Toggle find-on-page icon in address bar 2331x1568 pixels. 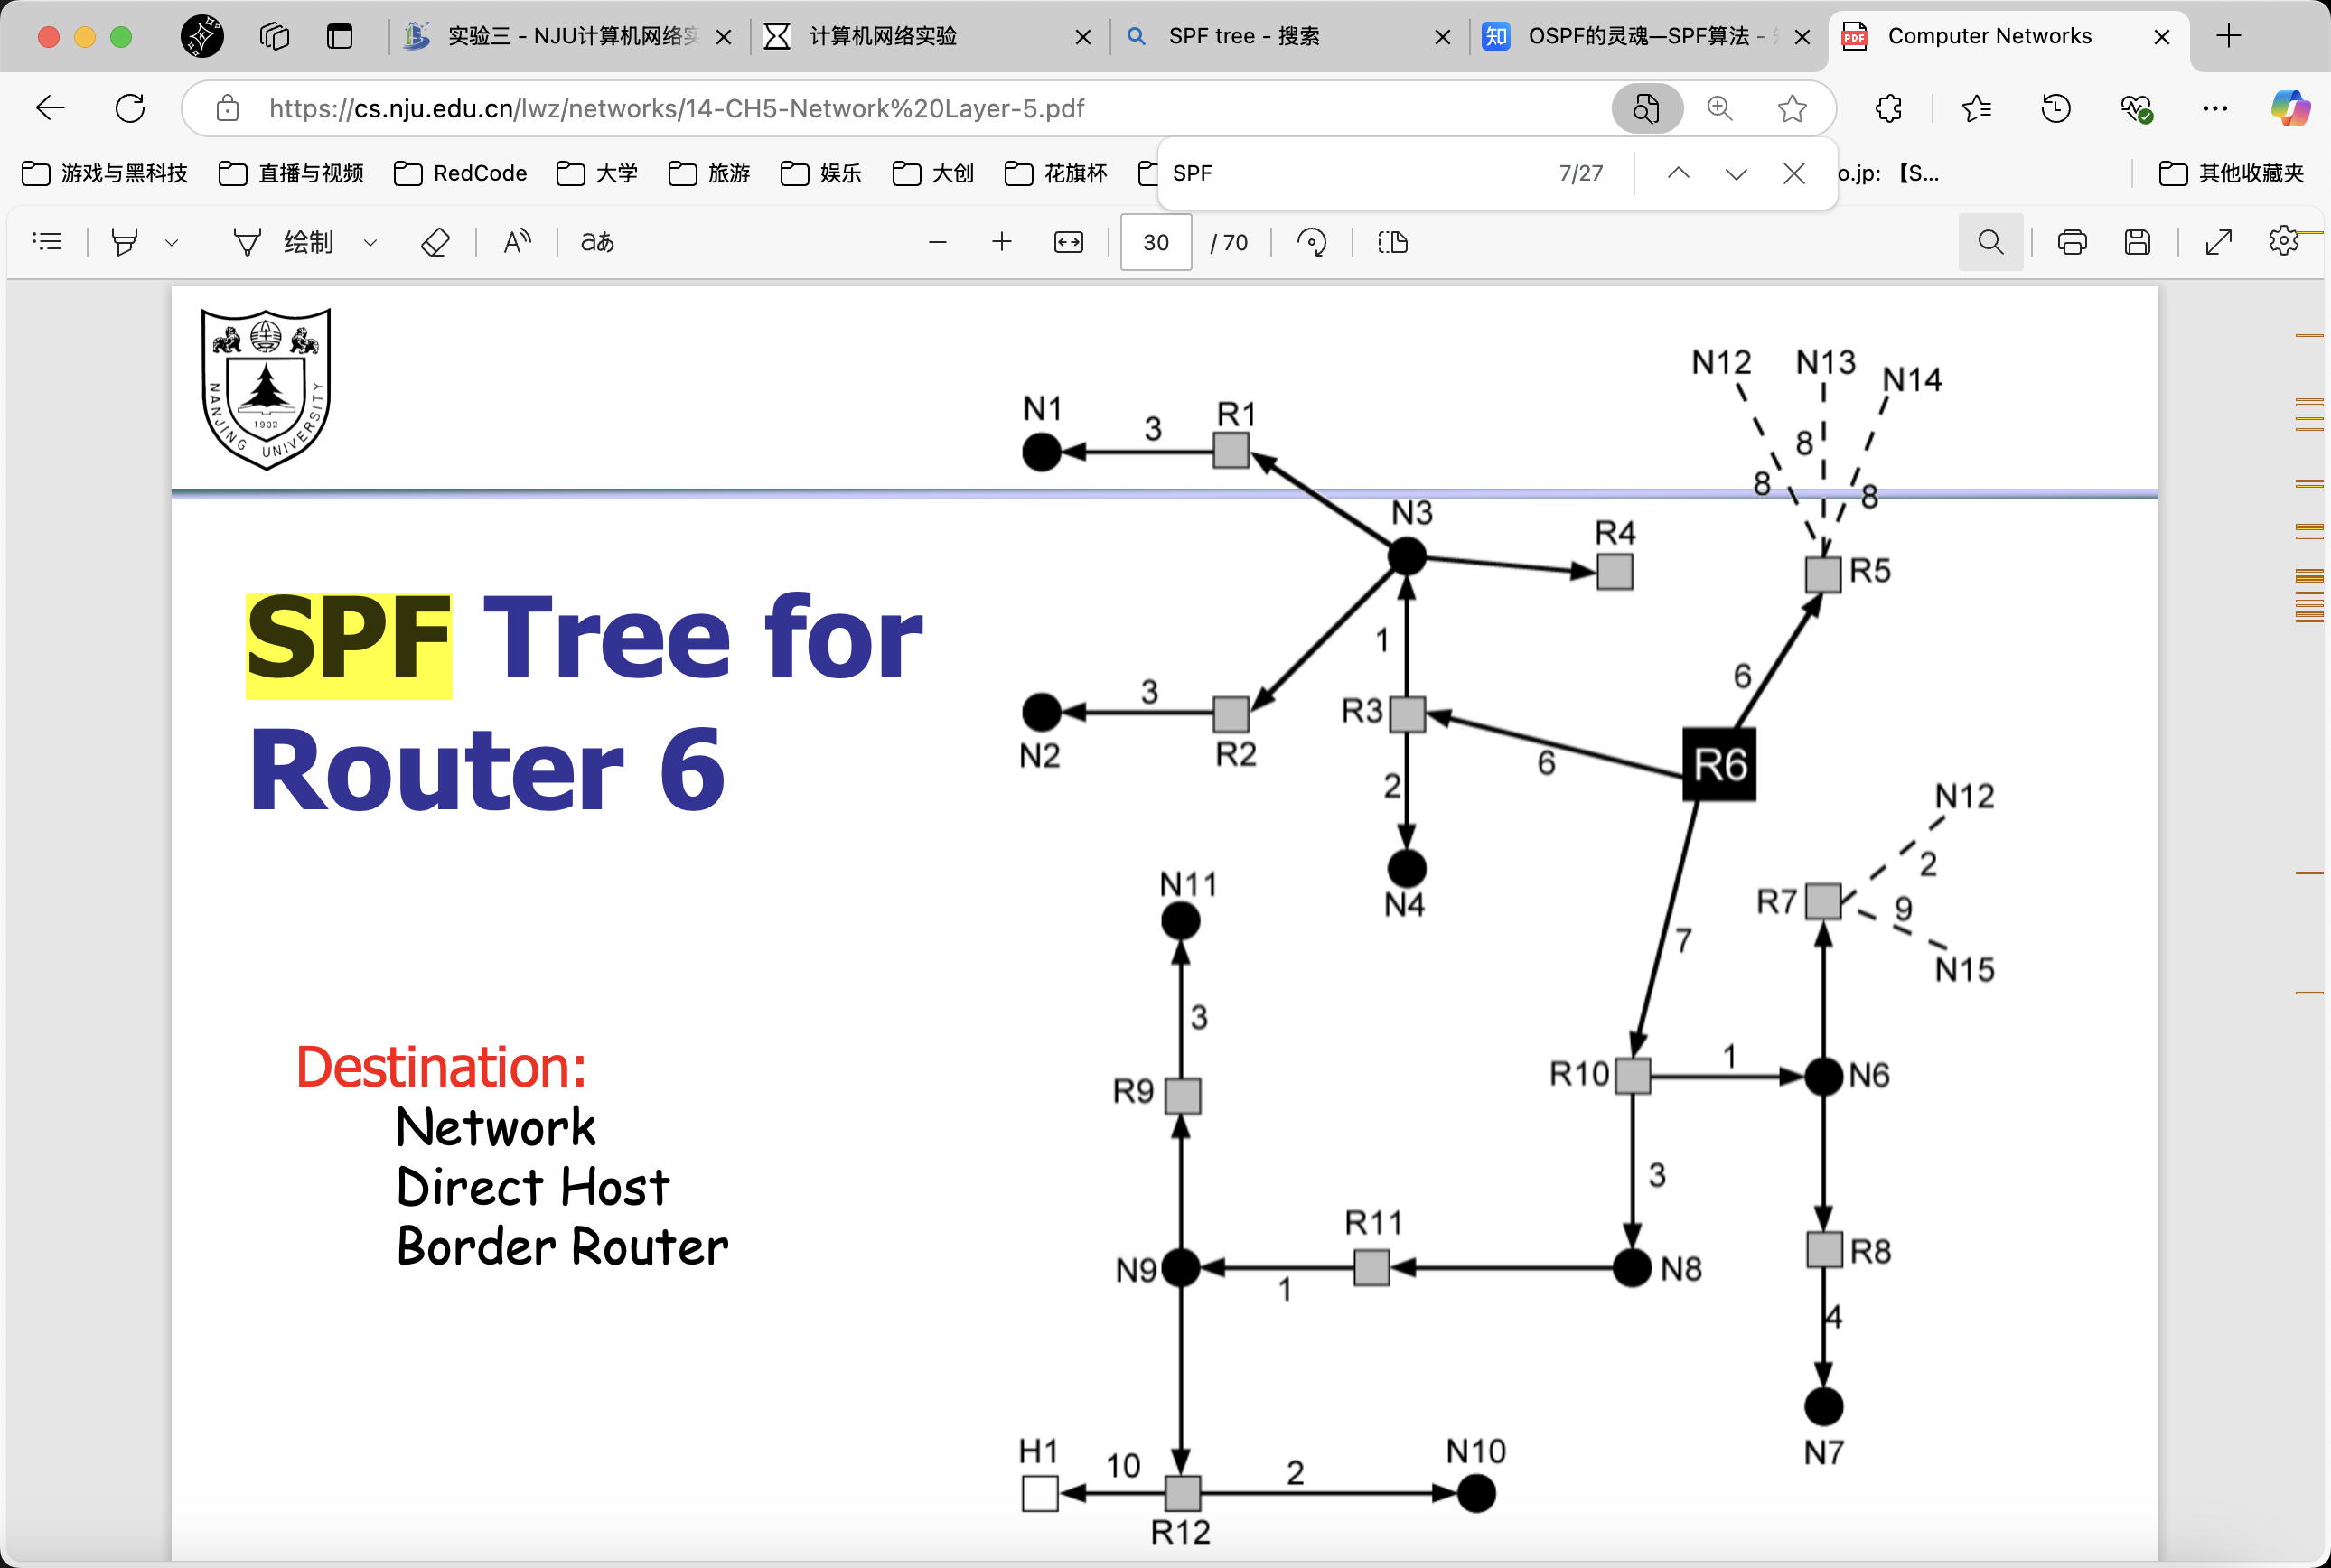pos(1647,108)
